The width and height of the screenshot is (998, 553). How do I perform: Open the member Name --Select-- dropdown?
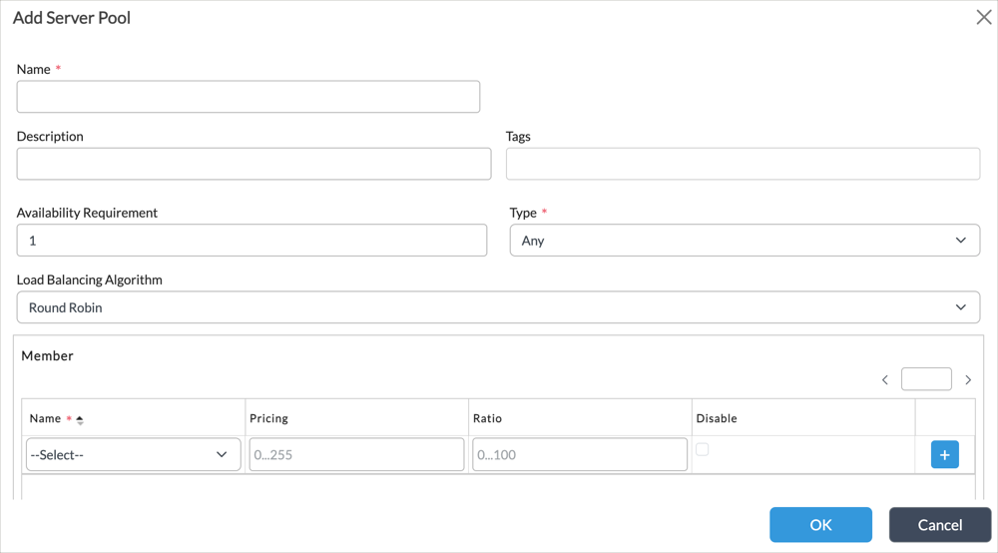coord(133,454)
